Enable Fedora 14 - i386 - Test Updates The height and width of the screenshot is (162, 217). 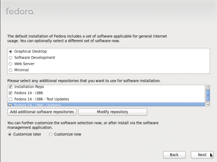click(x=11, y=99)
